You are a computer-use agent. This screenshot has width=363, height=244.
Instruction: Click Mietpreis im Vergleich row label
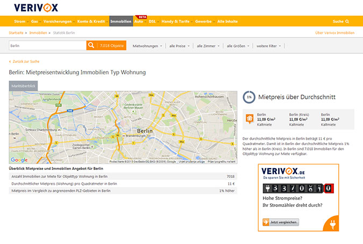tap(61, 191)
